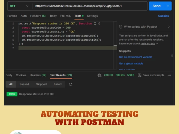Screen dimensions: 179x134
Task: Click the 309 ms response time
Action: tap(120, 75)
